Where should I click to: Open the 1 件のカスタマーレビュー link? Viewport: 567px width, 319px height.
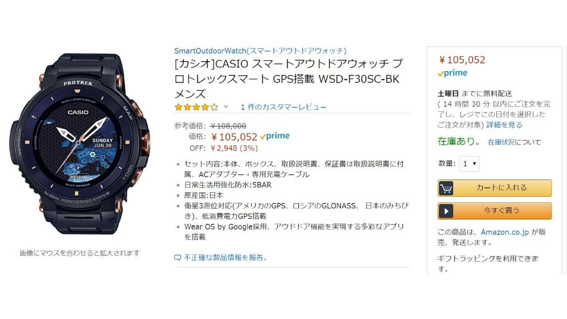[x=283, y=107]
